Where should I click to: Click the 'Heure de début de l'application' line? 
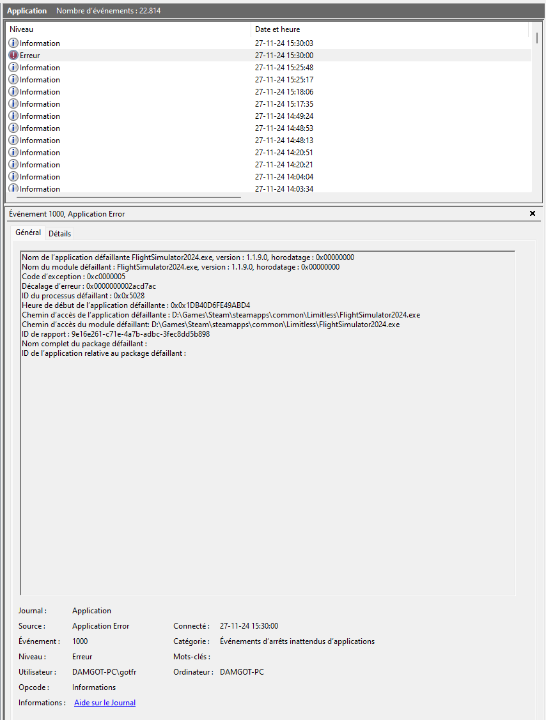pos(136,306)
